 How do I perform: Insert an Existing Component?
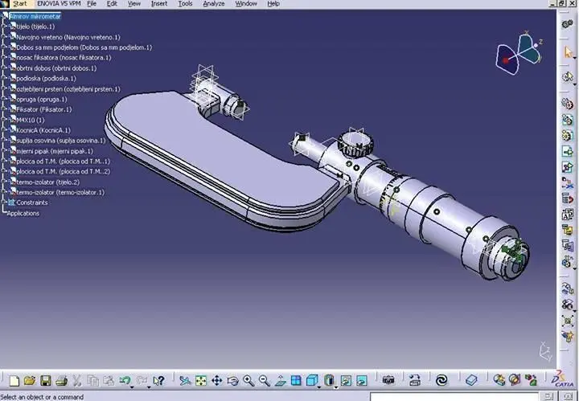tap(567, 151)
